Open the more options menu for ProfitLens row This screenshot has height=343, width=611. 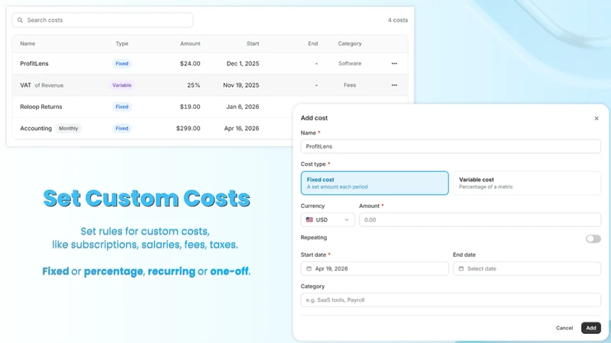click(x=394, y=63)
